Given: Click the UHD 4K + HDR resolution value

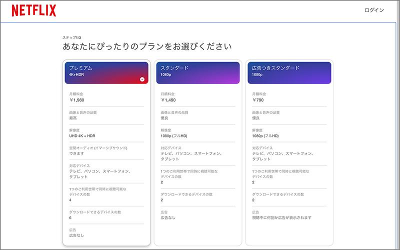Looking at the screenshot, I should pos(82,136).
